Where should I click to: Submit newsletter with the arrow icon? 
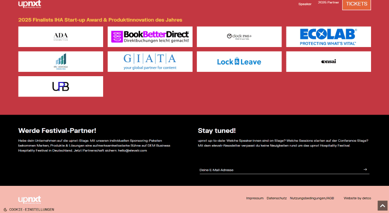coord(365,170)
